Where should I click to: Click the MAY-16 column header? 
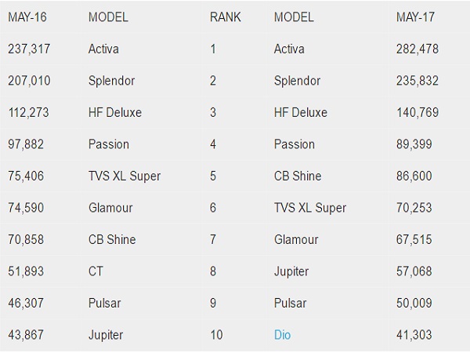tap(29, 16)
